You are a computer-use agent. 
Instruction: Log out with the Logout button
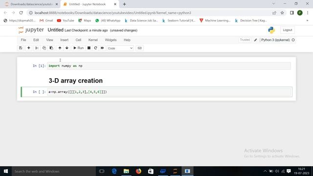pos(288,30)
